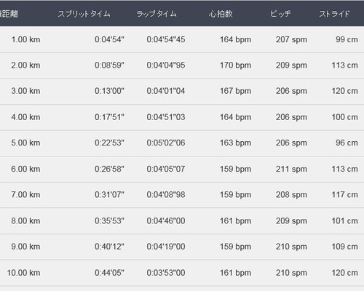Click lap time 0:04'04"95
The image size is (364, 291).
166,65
